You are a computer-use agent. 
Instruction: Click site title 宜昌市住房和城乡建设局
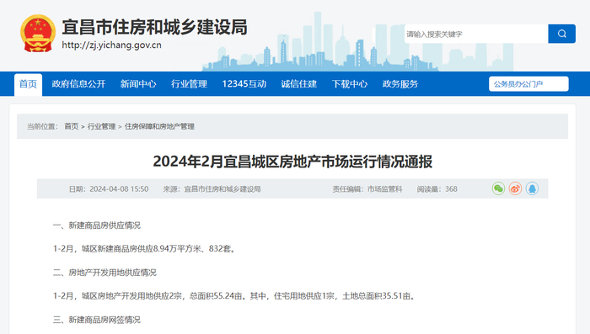[154, 27]
